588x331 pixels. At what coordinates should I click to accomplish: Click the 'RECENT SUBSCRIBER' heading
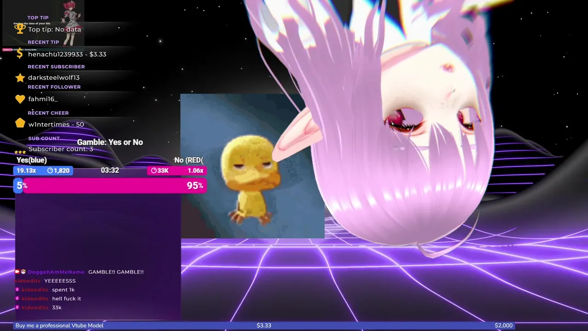coord(56,67)
